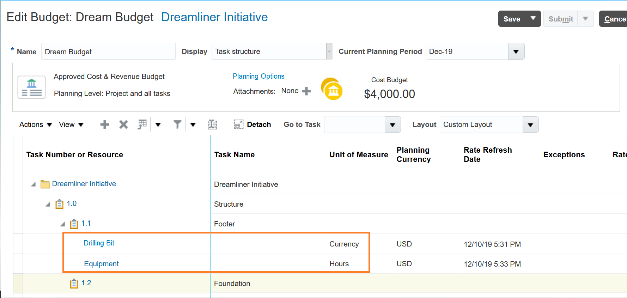Collapse task 1.1 Footer node
This screenshot has height=298, width=627.
click(63, 224)
